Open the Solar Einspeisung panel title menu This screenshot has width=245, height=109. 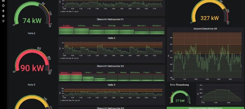179,85
